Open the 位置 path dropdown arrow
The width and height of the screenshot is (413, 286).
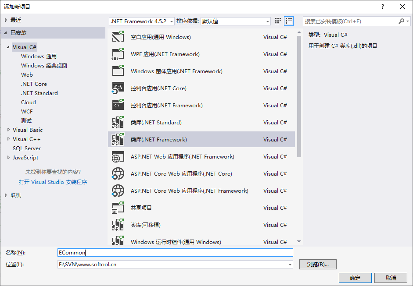[x=290, y=265]
